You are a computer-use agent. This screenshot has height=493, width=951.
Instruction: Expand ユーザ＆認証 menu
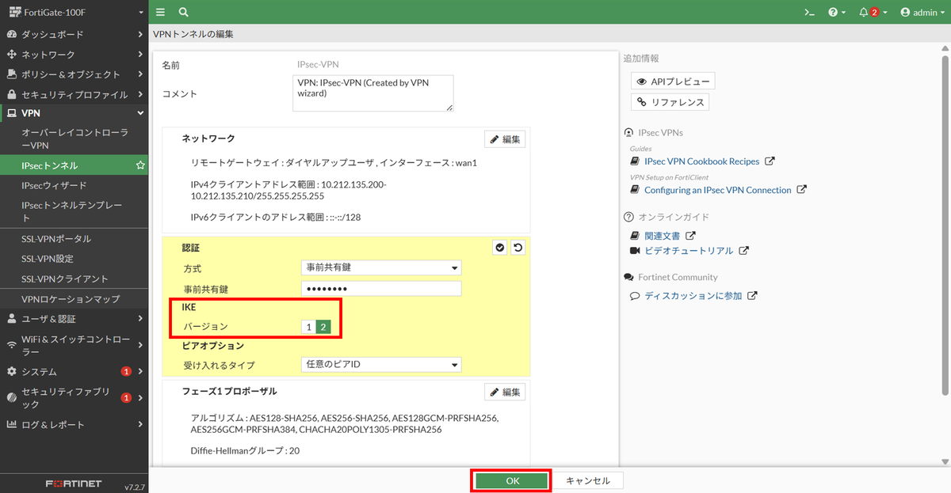tap(74, 319)
